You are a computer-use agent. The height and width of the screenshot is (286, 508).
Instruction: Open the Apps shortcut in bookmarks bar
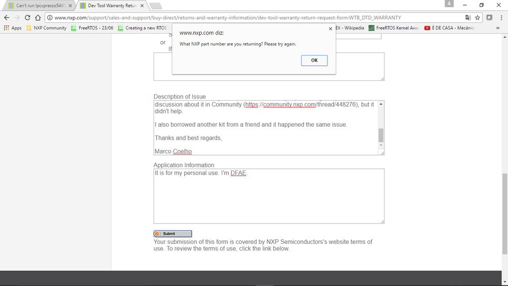click(x=13, y=28)
